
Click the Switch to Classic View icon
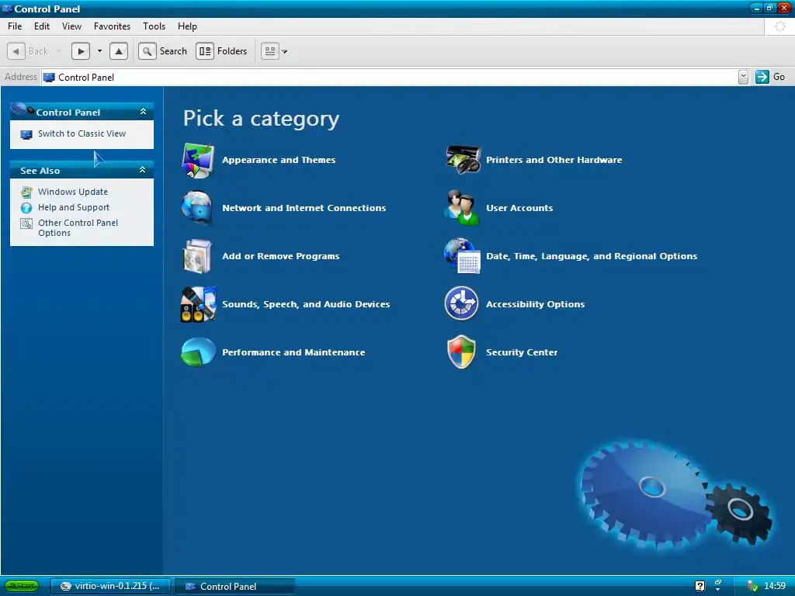coord(26,134)
